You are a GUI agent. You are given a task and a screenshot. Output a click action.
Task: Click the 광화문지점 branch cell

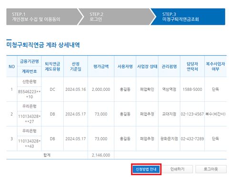point(169,138)
